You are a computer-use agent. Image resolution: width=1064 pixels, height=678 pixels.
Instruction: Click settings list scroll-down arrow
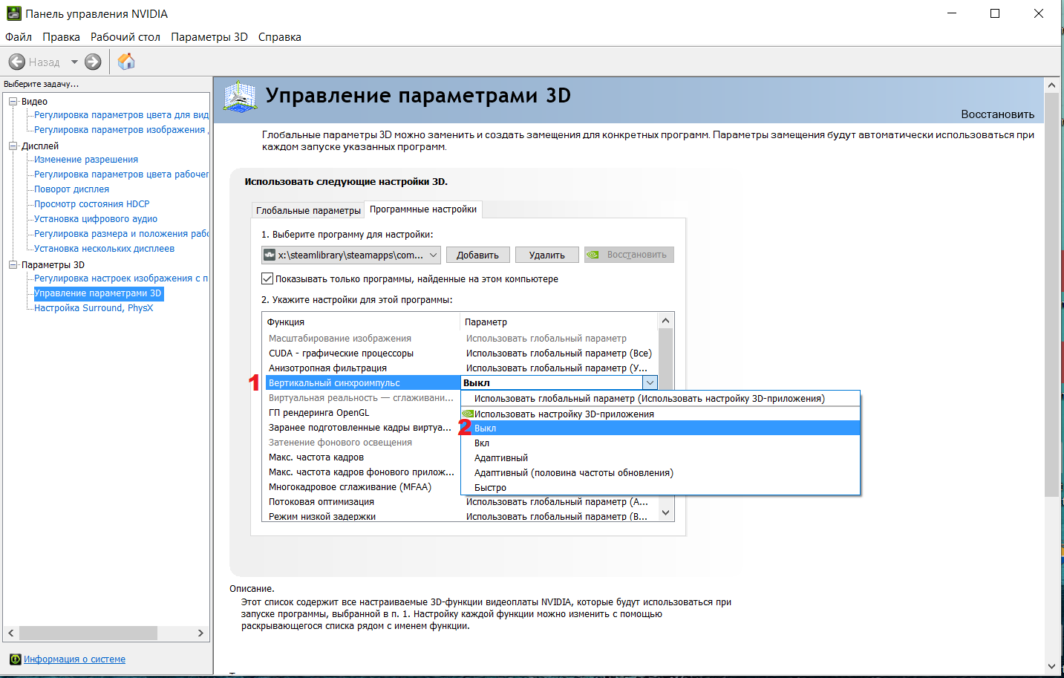coord(665,512)
